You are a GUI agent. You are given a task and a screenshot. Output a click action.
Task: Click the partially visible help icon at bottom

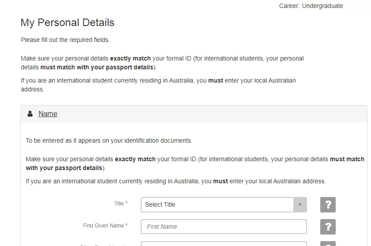pos(328,244)
